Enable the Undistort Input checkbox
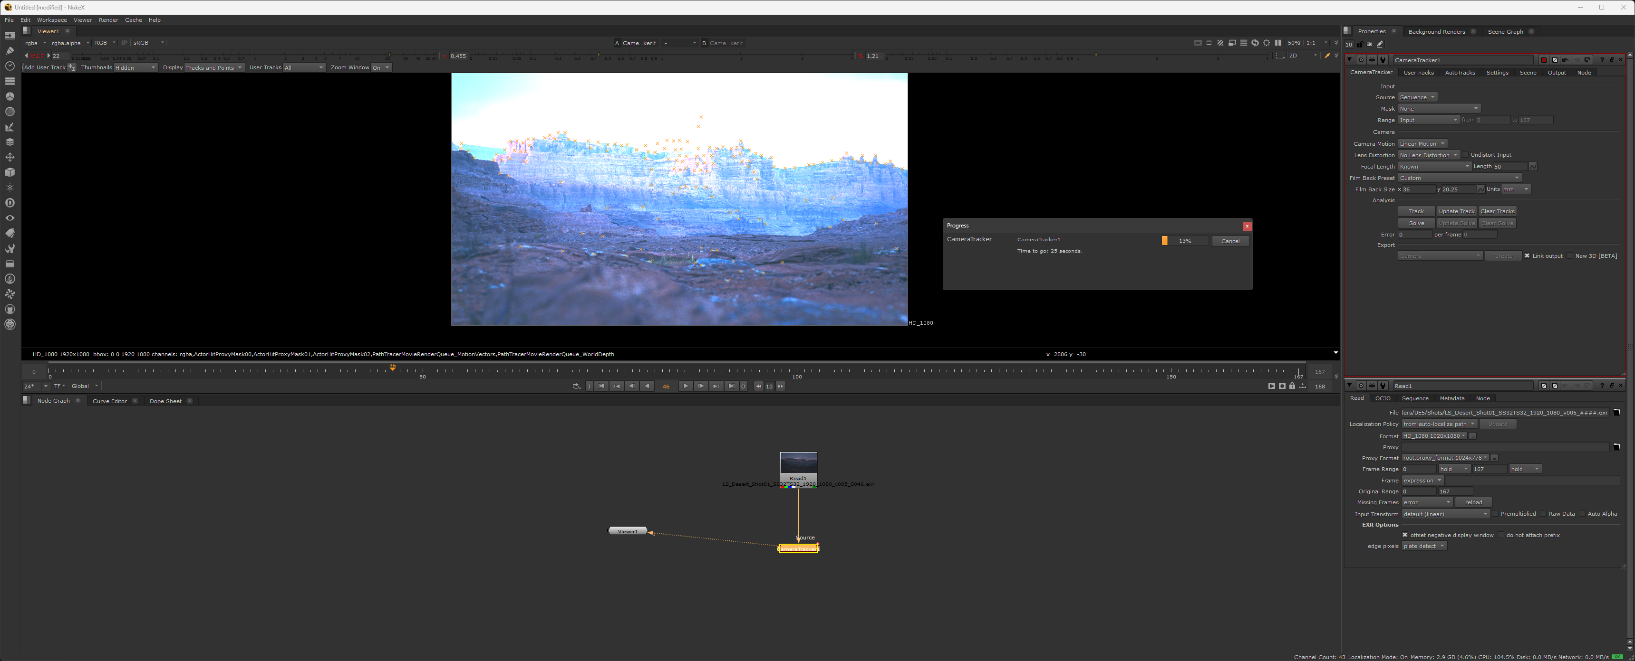The image size is (1635, 661). [1466, 155]
